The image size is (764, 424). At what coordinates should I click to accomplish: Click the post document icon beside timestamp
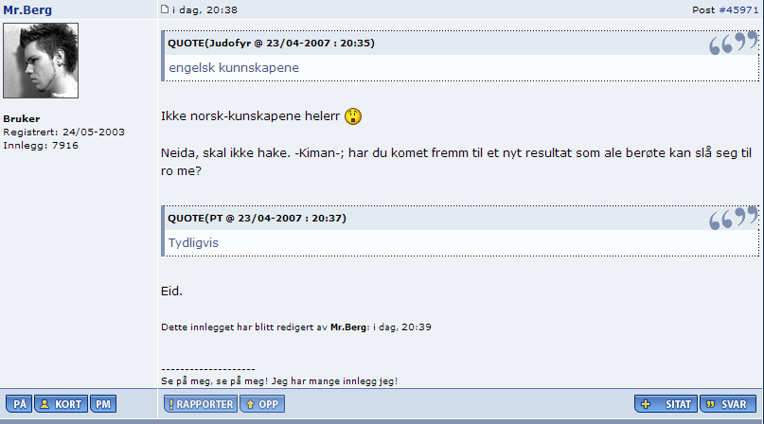pos(165,9)
